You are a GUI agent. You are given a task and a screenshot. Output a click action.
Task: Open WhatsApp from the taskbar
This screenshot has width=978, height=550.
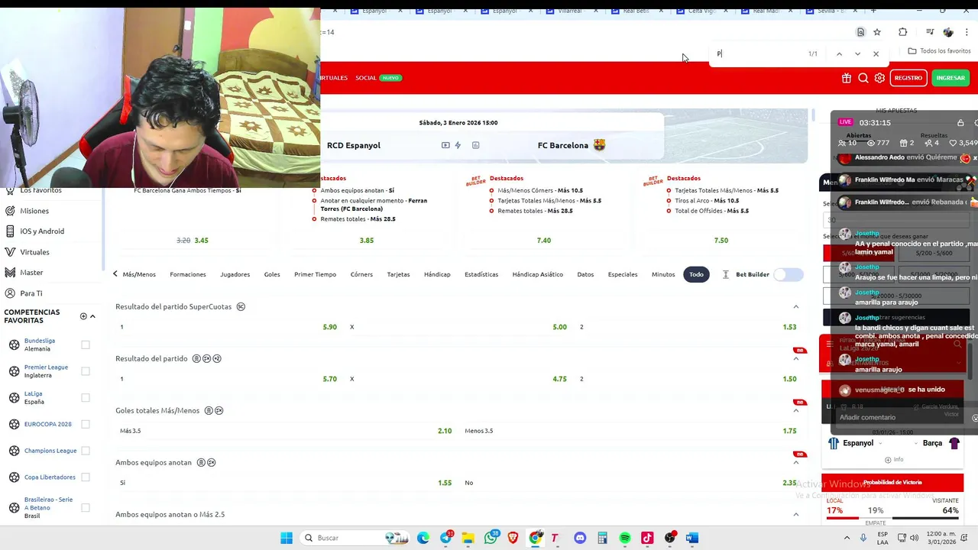491,538
